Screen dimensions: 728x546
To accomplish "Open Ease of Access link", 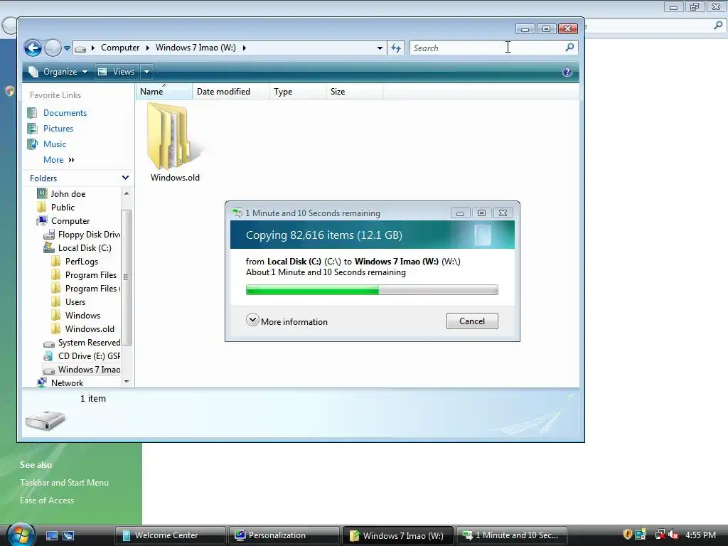I will 47,500.
